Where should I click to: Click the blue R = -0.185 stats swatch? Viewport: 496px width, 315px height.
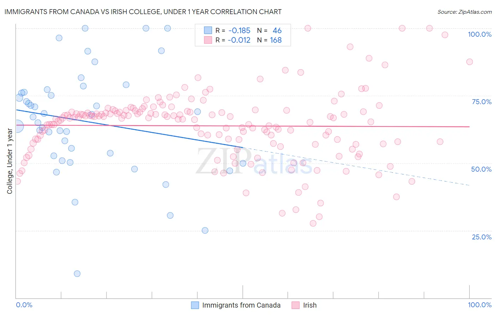pyautogui.click(x=208, y=30)
